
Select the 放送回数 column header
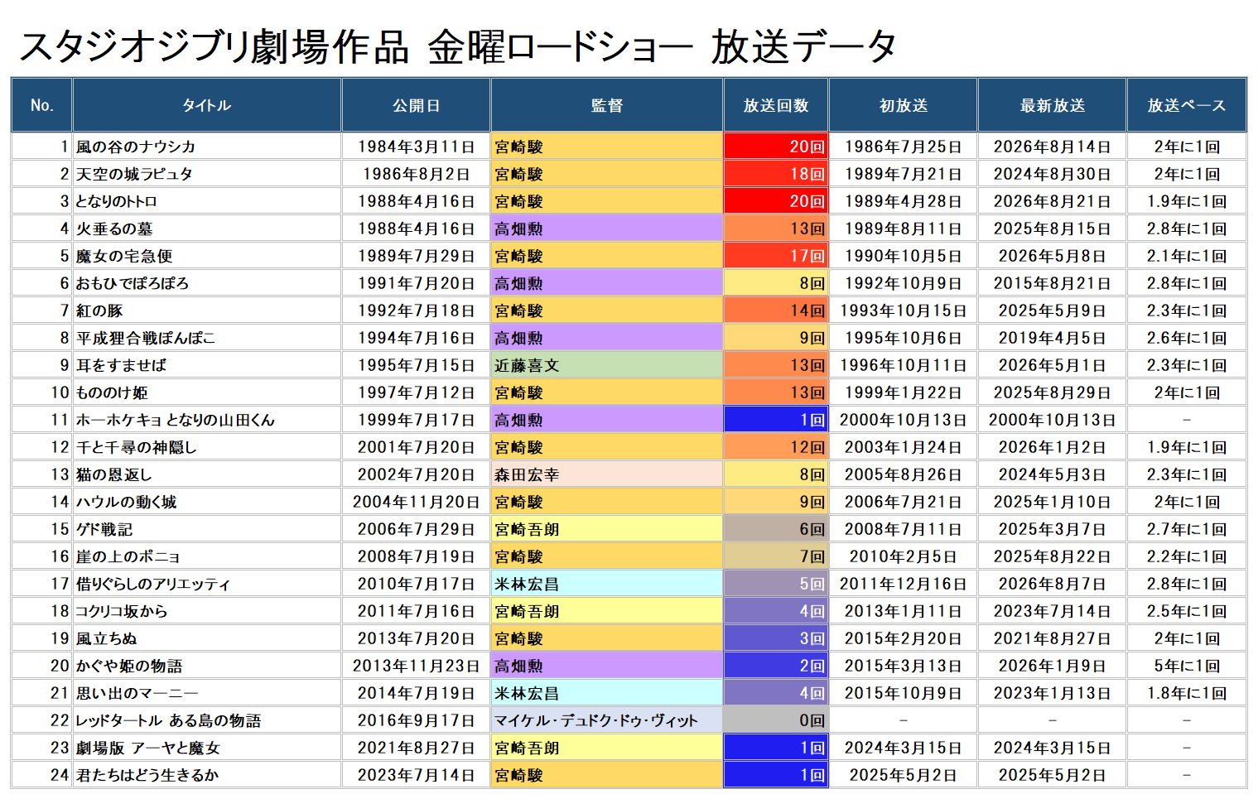click(x=776, y=105)
